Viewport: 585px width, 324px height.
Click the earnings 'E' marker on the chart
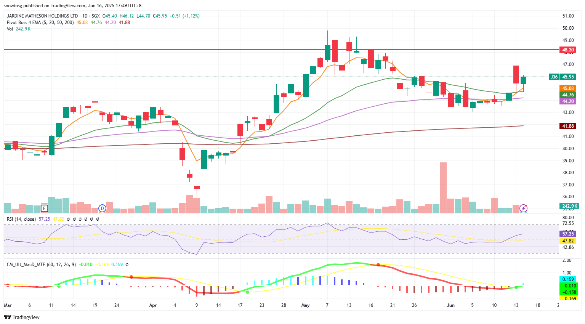tap(44, 209)
